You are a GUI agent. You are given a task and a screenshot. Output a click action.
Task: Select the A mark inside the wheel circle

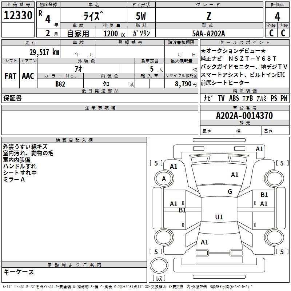coord(164,179)
